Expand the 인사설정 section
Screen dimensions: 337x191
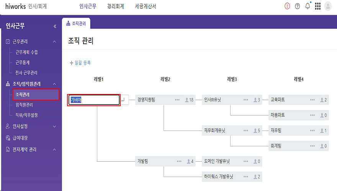(x=54, y=126)
